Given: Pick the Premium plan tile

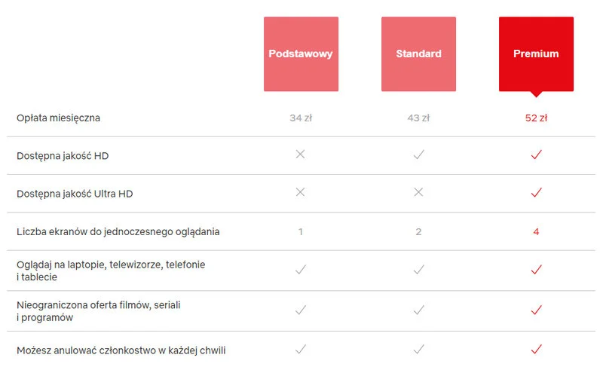Looking at the screenshot, I should click(x=536, y=54).
